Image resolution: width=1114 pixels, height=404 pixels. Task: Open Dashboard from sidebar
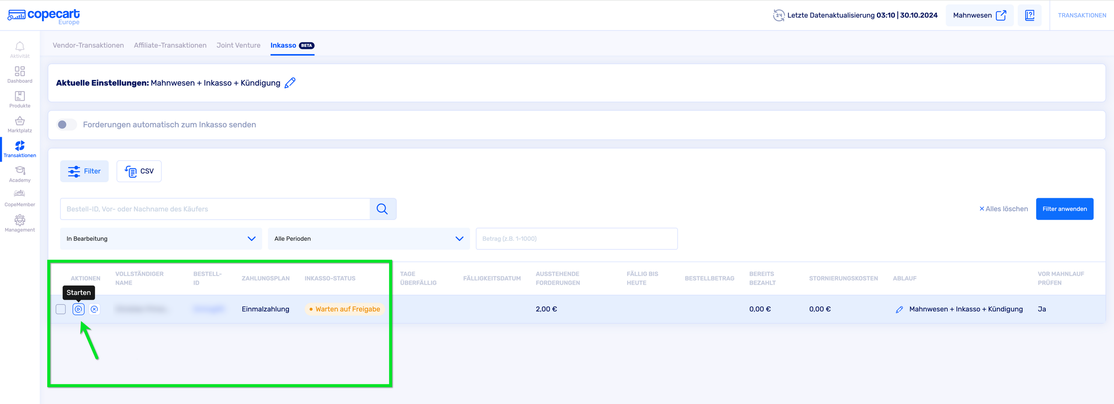(20, 74)
